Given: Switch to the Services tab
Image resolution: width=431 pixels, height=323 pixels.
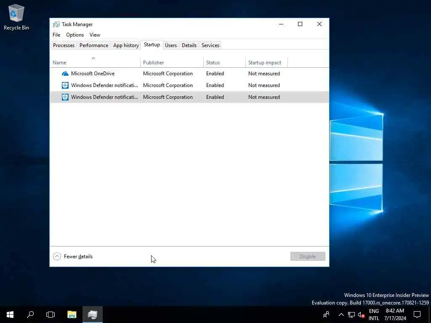Looking at the screenshot, I should (210, 45).
